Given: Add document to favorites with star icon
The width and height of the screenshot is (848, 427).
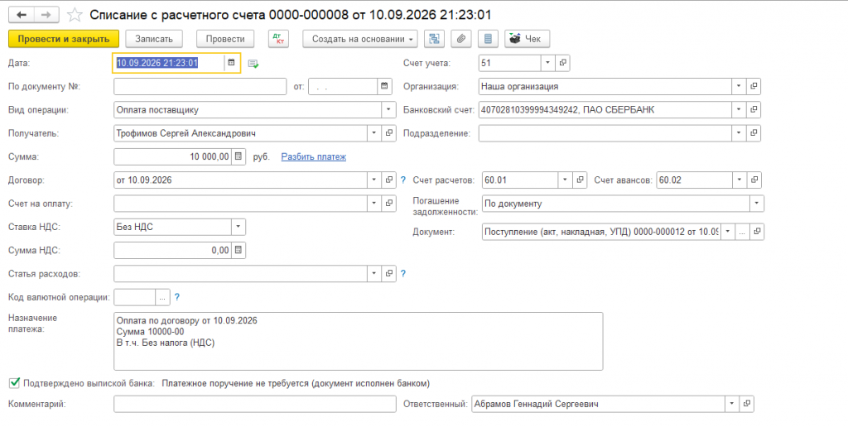Looking at the screenshot, I should [74, 15].
